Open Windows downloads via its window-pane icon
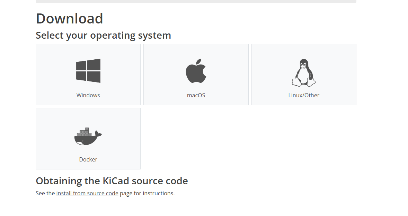Screen dimensions: 408x216 tap(88, 70)
